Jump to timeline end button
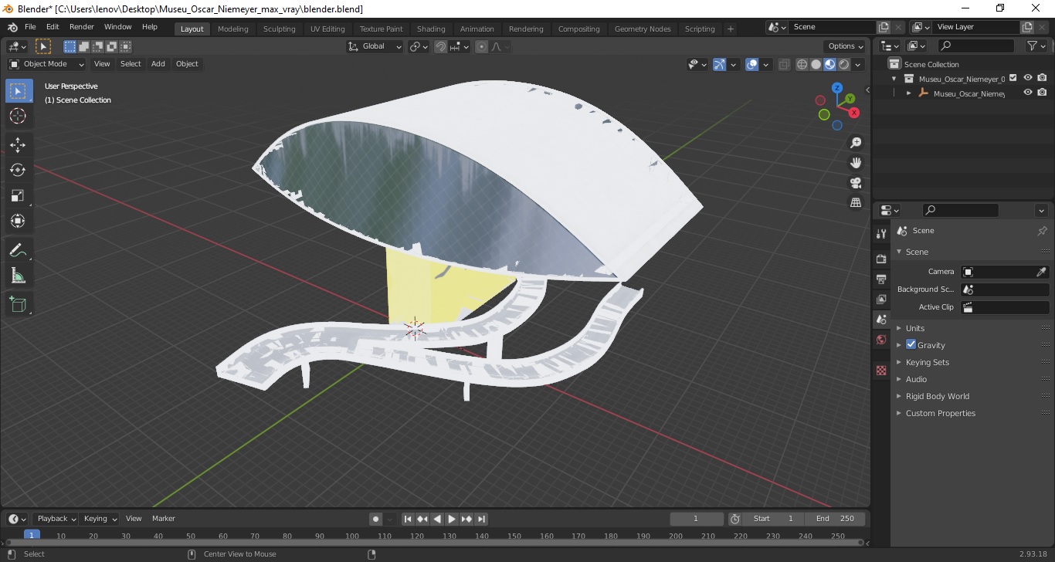The height and width of the screenshot is (562, 1055). tap(481, 519)
